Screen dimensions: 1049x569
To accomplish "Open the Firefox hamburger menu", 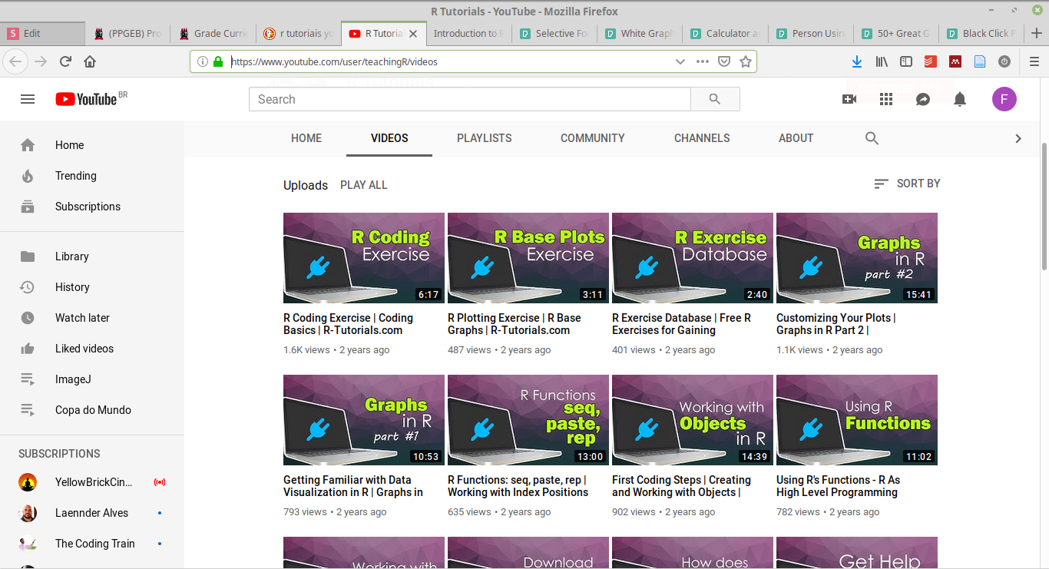I will [1034, 61].
